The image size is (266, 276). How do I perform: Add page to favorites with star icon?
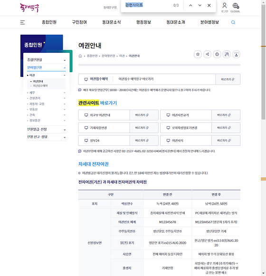click(198, 54)
